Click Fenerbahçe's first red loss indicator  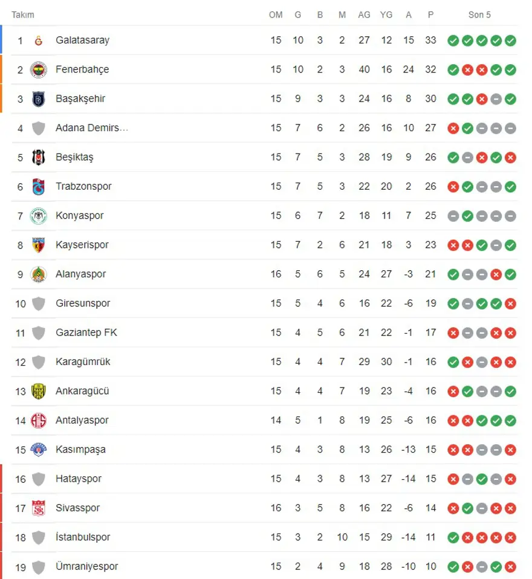click(467, 70)
